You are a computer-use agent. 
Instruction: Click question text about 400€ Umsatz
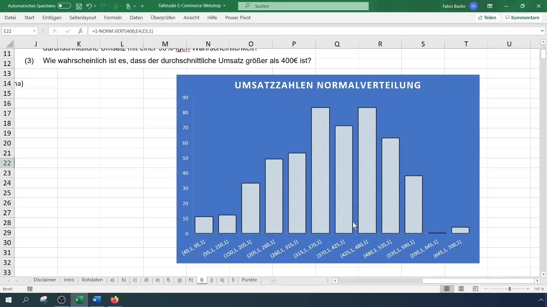177,61
